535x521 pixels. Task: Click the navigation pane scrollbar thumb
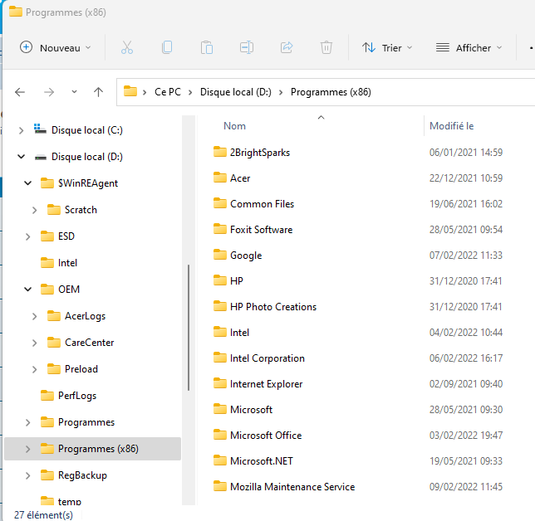tap(189, 328)
